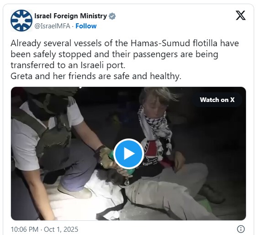
Task: Open the "Watch on X" button
Action: coord(217,100)
